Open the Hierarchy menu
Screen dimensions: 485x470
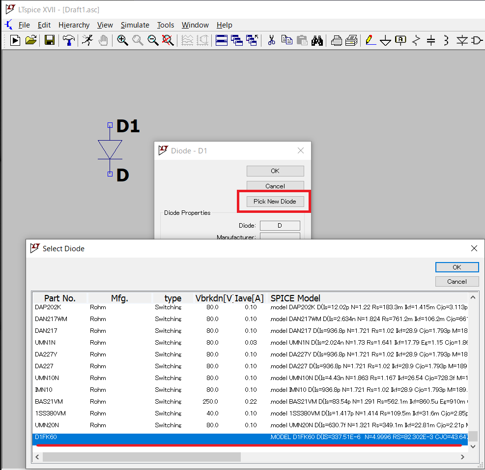click(74, 25)
